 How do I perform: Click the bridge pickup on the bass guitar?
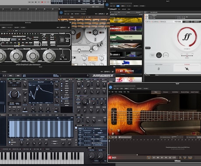pos(114,116)
